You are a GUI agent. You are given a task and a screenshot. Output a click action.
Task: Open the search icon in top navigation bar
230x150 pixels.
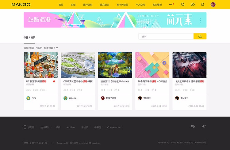(183, 5)
